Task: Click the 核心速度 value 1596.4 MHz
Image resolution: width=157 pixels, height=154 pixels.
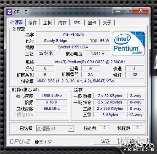Action: coord(51,96)
